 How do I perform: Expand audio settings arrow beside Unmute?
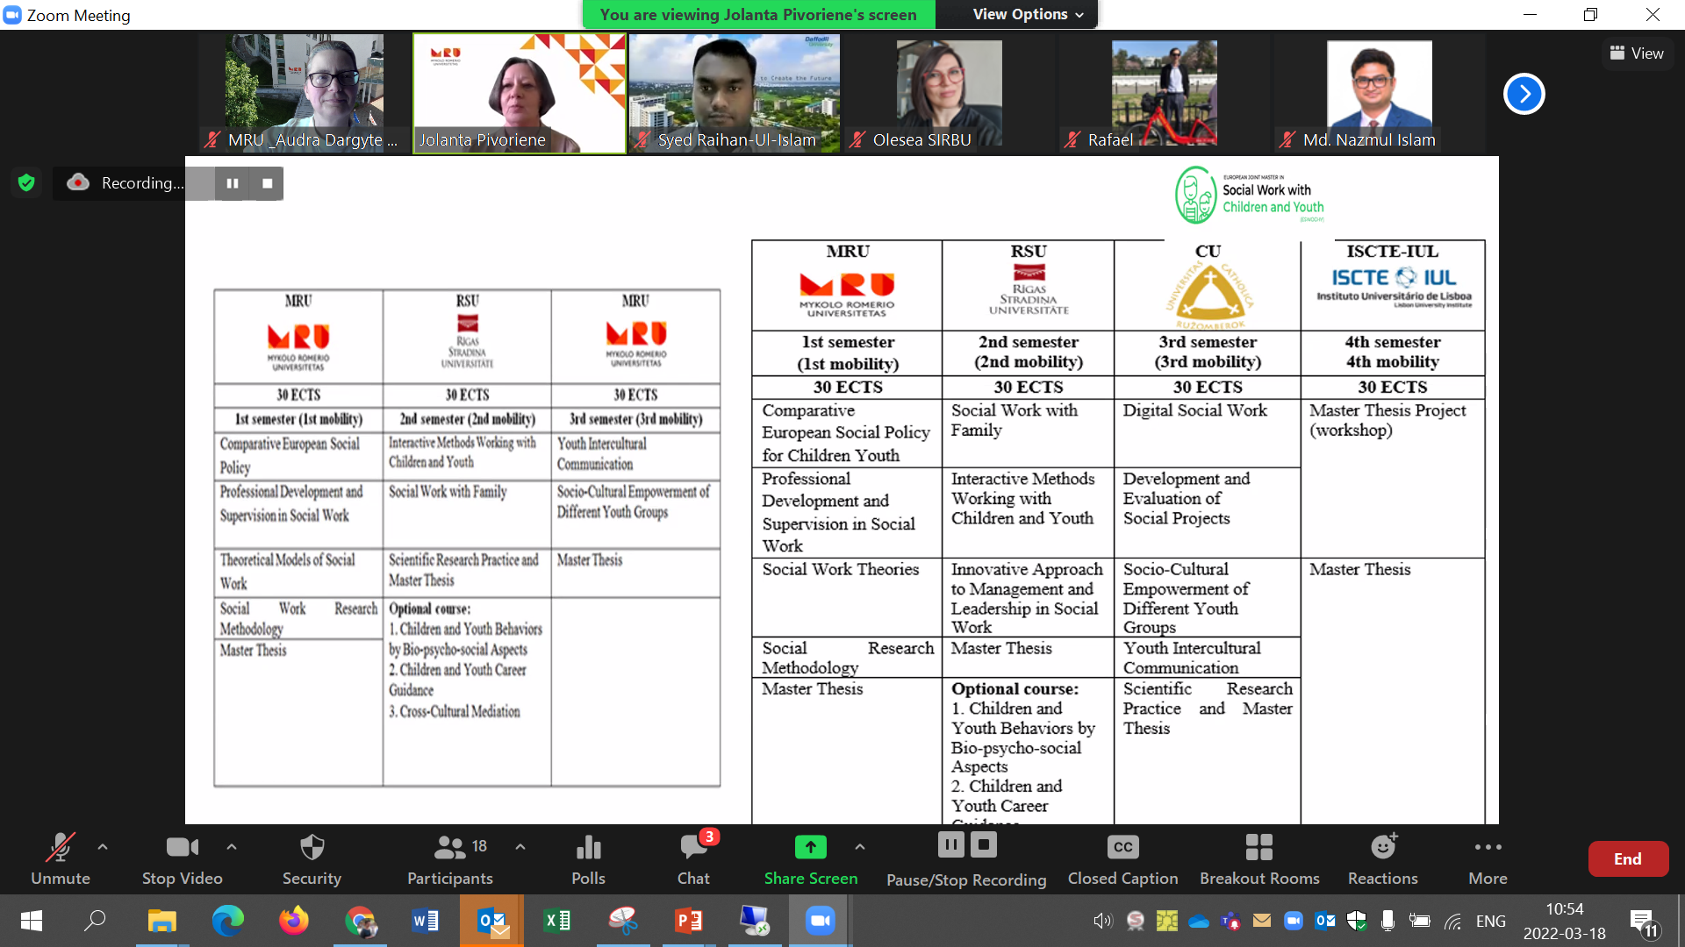point(103,847)
